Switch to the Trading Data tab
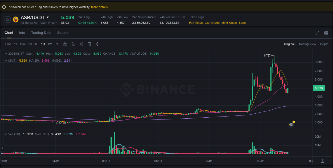Screen dimensions: 333x168 41,33
